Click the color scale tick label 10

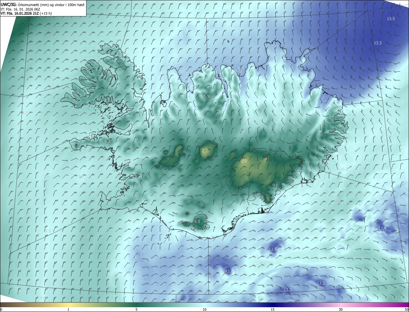click(x=204, y=309)
